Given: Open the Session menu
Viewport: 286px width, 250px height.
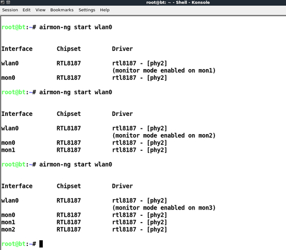Looking at the screenshot, I should click(x=10, y=10).
